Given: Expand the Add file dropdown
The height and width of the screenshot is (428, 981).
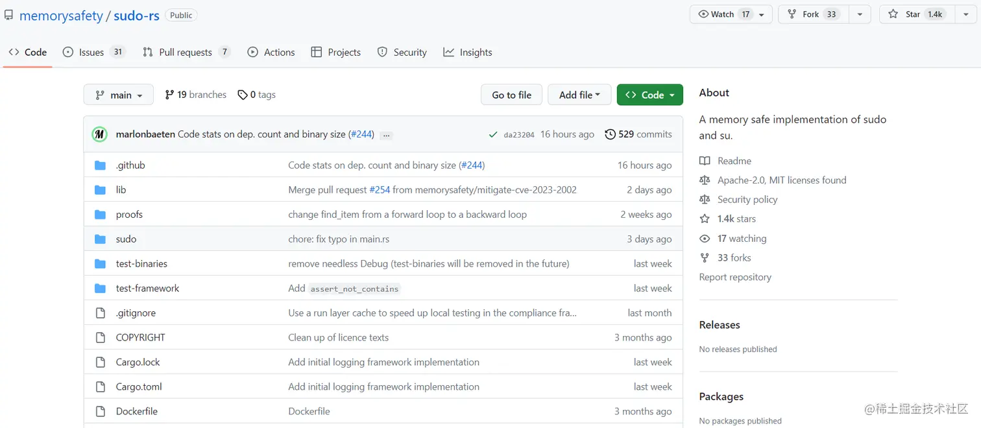Looking at the screenshot, I should (x=579, y=95).
